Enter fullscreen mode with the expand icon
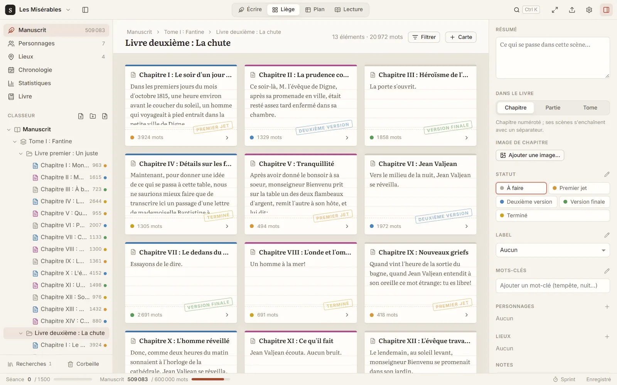Image resolution: width=617 pixels, height=385 pixels. point(555,10)
